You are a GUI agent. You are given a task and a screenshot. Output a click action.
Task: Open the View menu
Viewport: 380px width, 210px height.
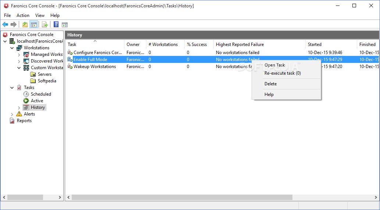pyautogui.click(x=40, y=15)
